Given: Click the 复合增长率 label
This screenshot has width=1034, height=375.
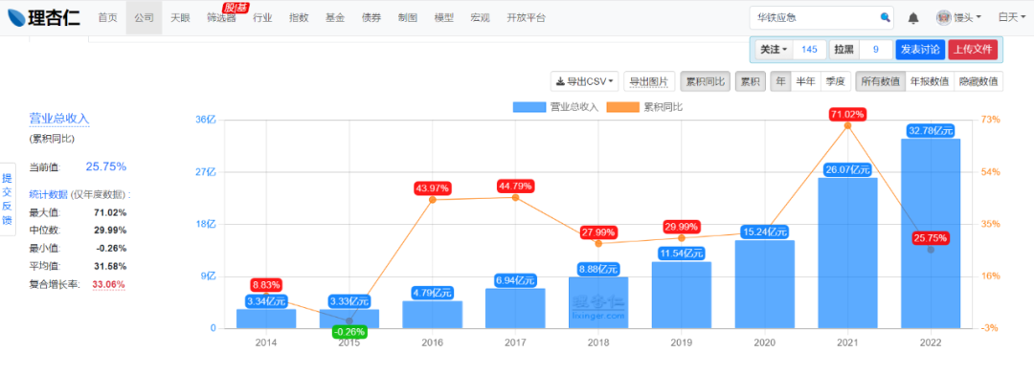Looking at the screenshot, I should [x=54, y=285].
